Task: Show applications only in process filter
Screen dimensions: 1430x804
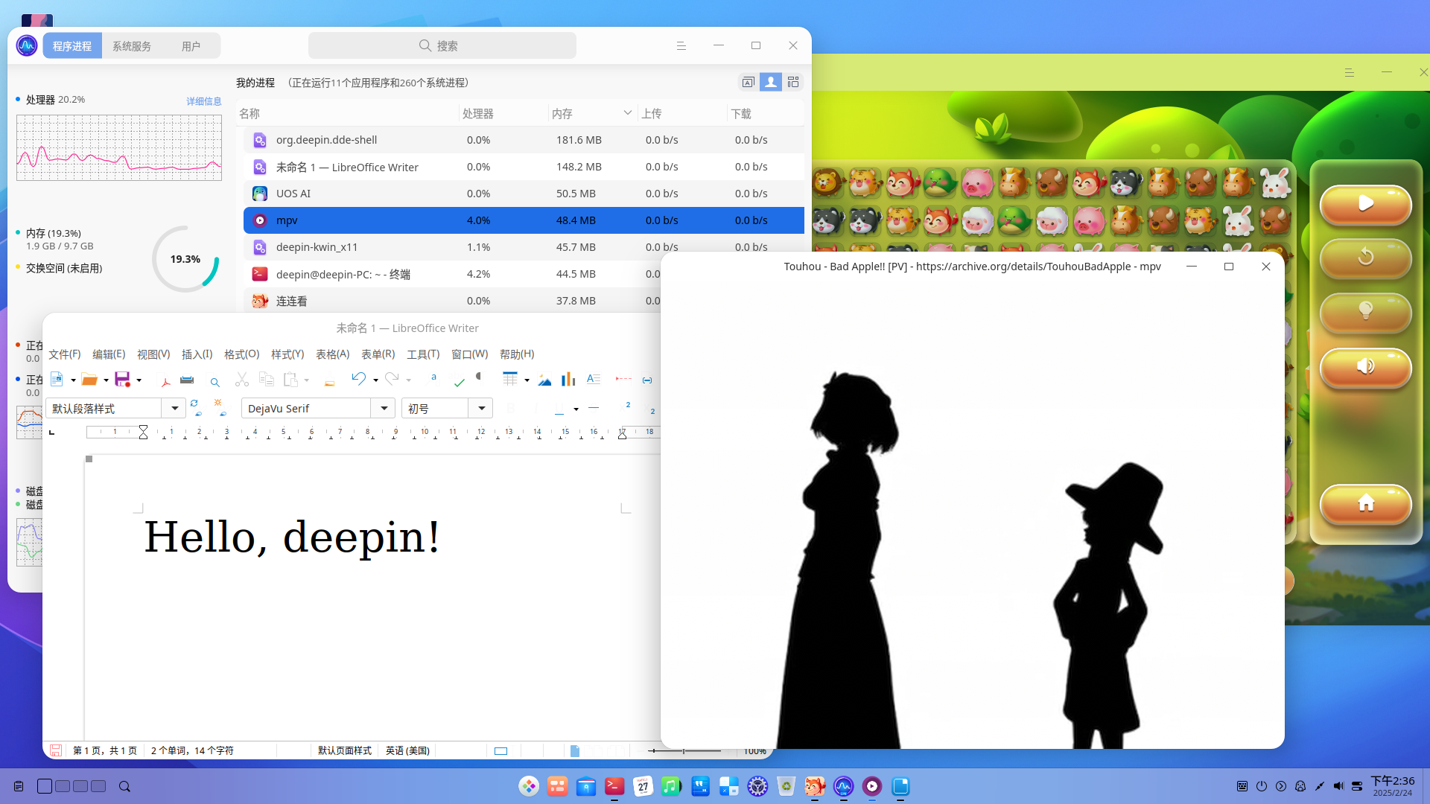Action: click(x=748, y=82)
